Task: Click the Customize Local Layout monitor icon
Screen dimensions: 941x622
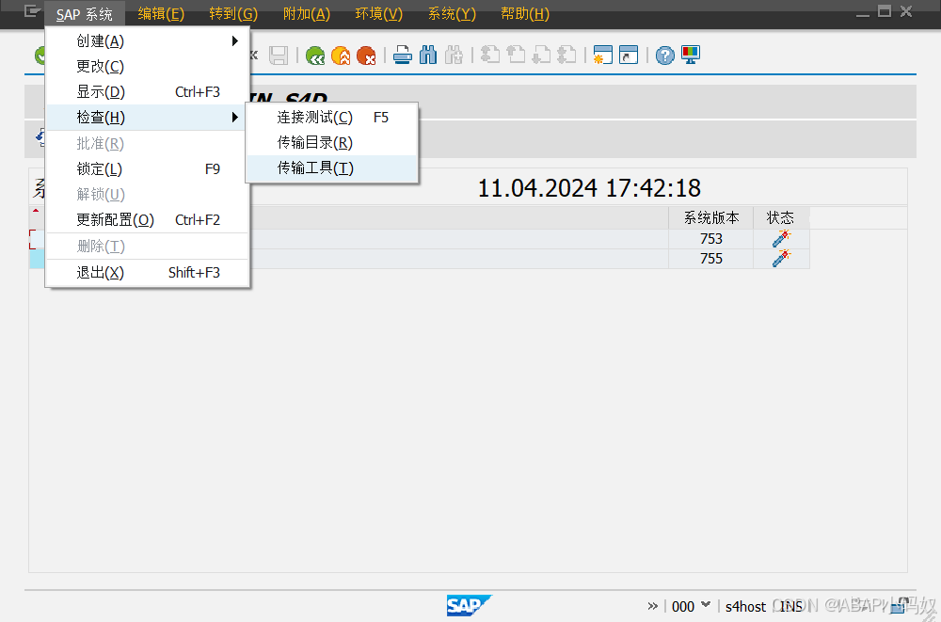Action: 691,56
